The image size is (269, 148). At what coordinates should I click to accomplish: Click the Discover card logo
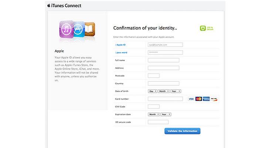click(x=214, y=99)
